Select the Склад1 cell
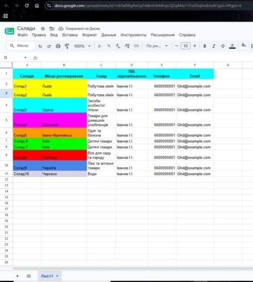 click(x=27, y=84)
